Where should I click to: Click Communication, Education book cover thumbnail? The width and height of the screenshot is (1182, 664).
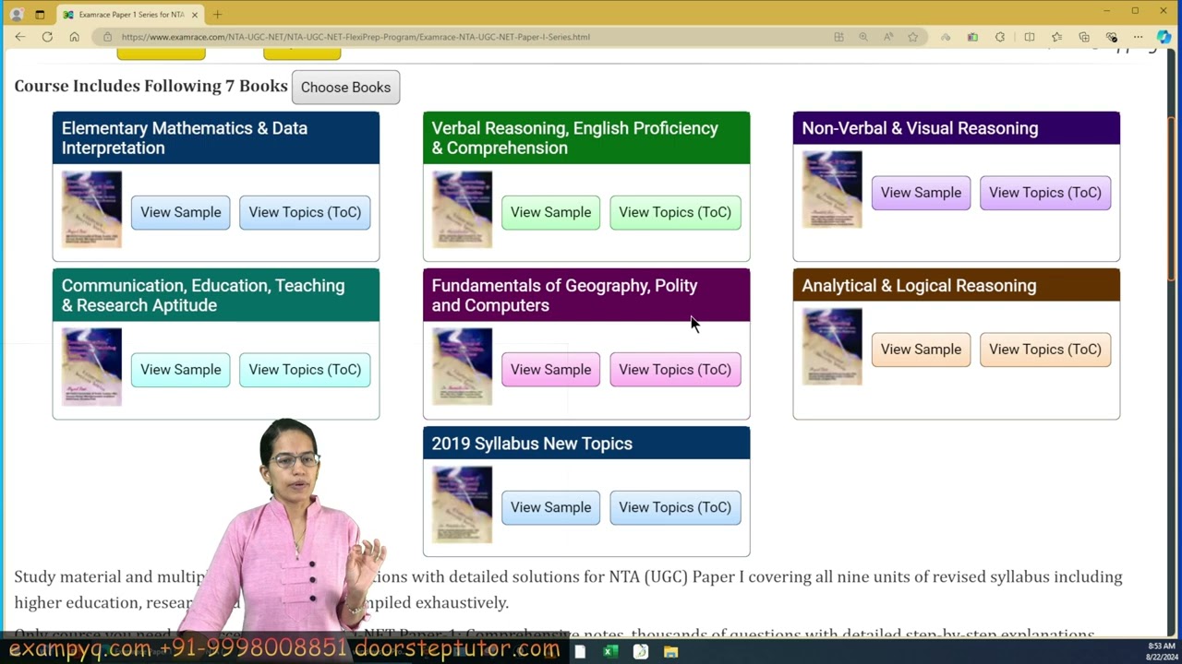pos(91,367)
